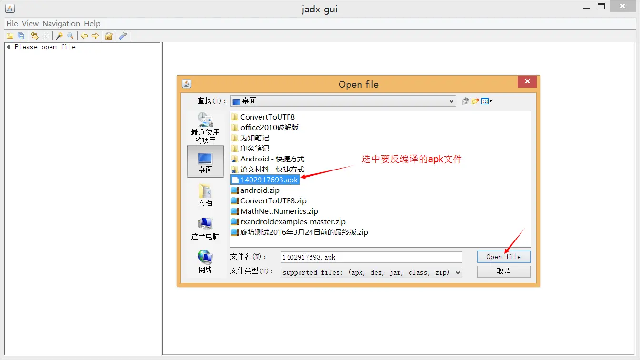
Task: Click the flatten packages grid icon
Action: [46, 36]
